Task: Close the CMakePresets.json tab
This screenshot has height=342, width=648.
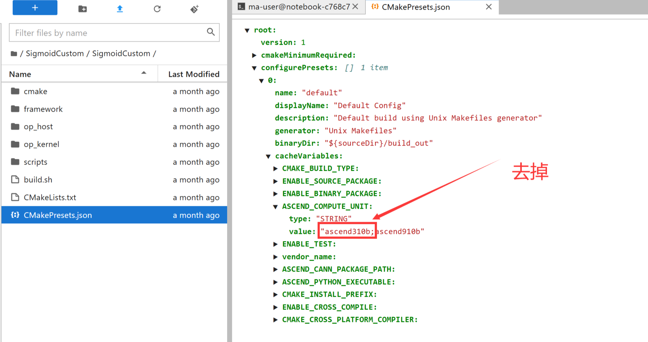Action: (x=489, y=7)
